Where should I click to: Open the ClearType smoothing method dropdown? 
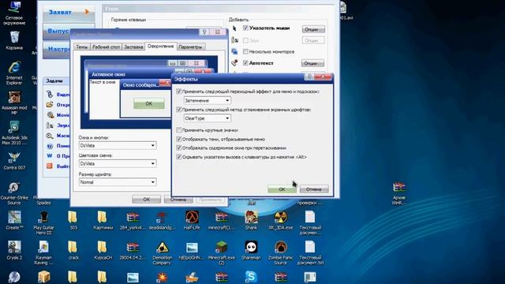207,118
